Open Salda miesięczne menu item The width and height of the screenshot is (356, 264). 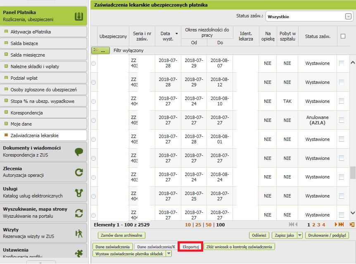[x=43, y=55]
